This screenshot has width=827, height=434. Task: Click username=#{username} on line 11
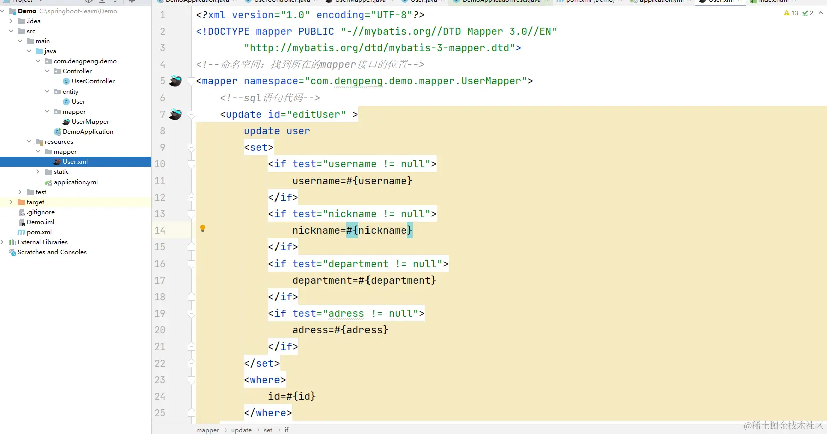(352, 181)
